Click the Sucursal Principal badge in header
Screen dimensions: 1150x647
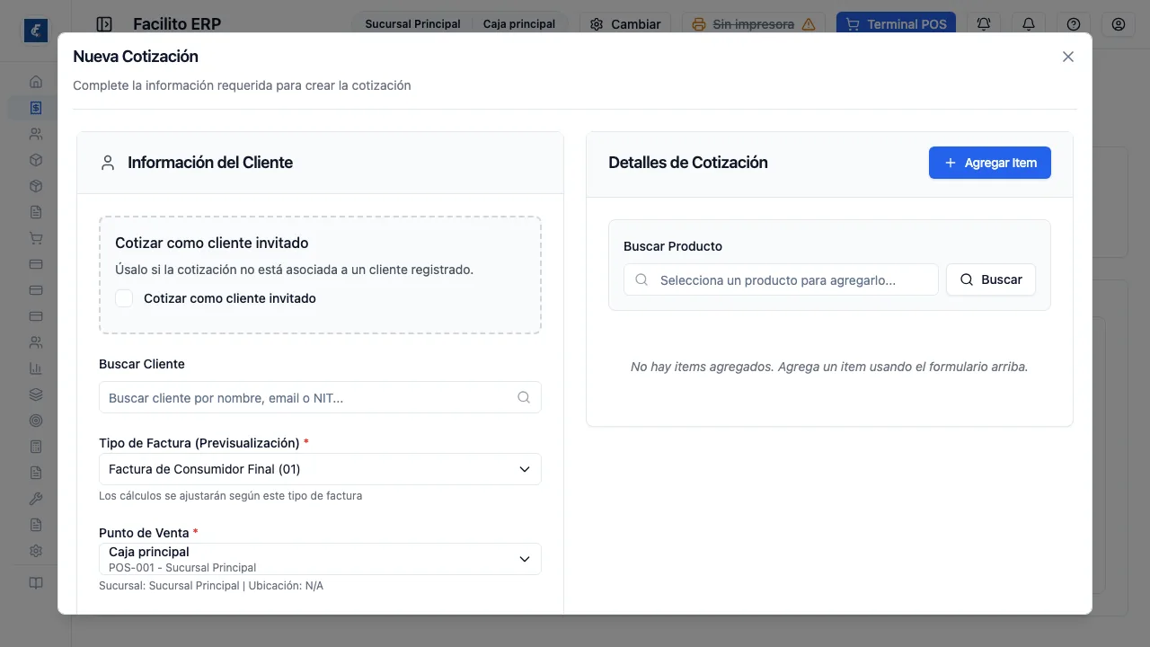tap(412, 24)
